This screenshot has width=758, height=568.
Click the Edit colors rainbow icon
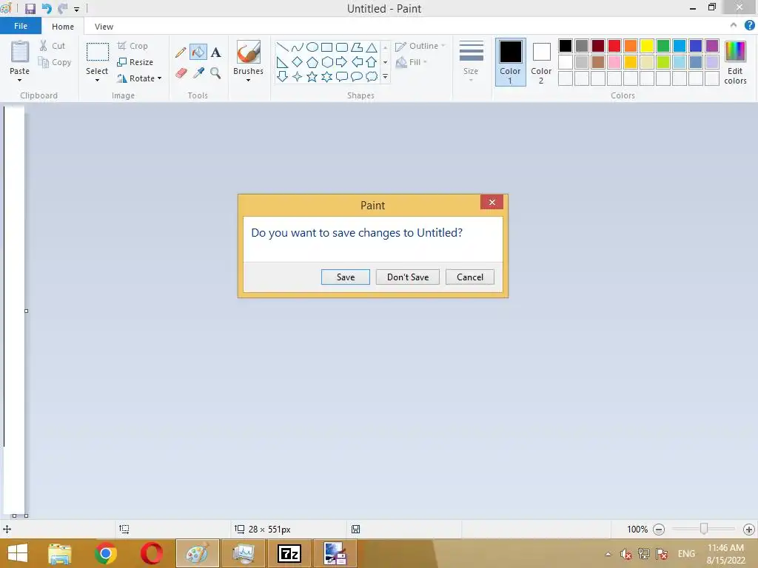pos(735,51)
